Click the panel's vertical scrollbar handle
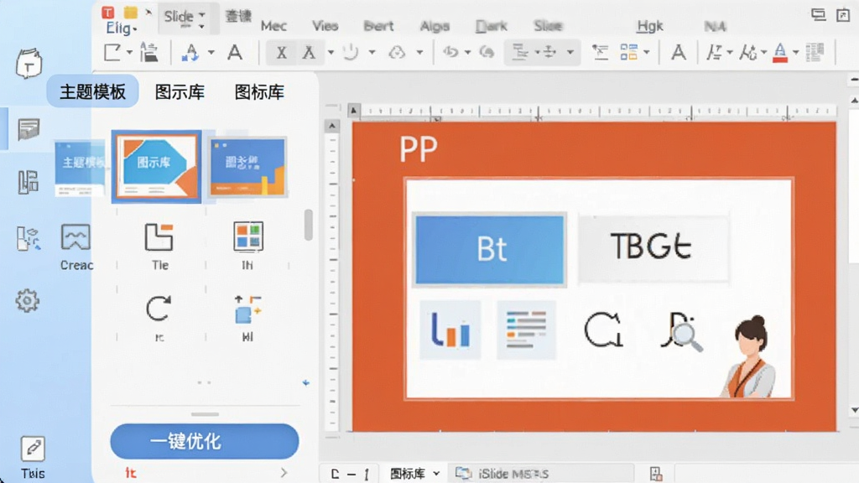 click(309, 225)
